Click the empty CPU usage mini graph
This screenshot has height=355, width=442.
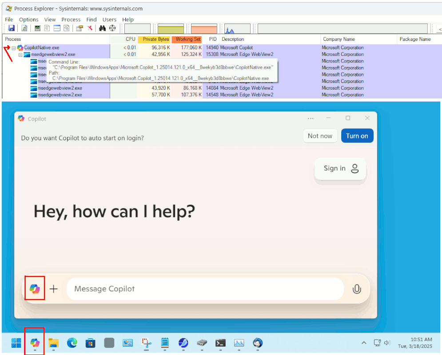(x=137, y=29)
